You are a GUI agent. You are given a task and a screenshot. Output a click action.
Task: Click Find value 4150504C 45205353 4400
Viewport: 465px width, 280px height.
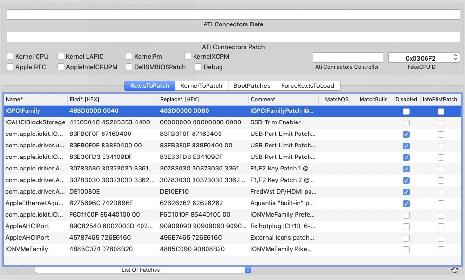(x=109, y=122)
